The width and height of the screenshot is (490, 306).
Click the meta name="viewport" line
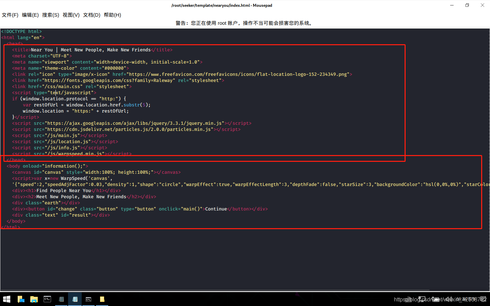tap(107, 62)
